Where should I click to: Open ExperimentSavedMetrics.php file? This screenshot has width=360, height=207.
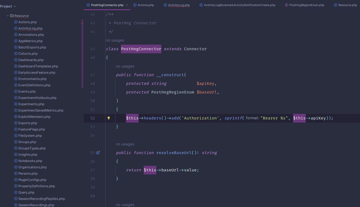pos(41,111)
